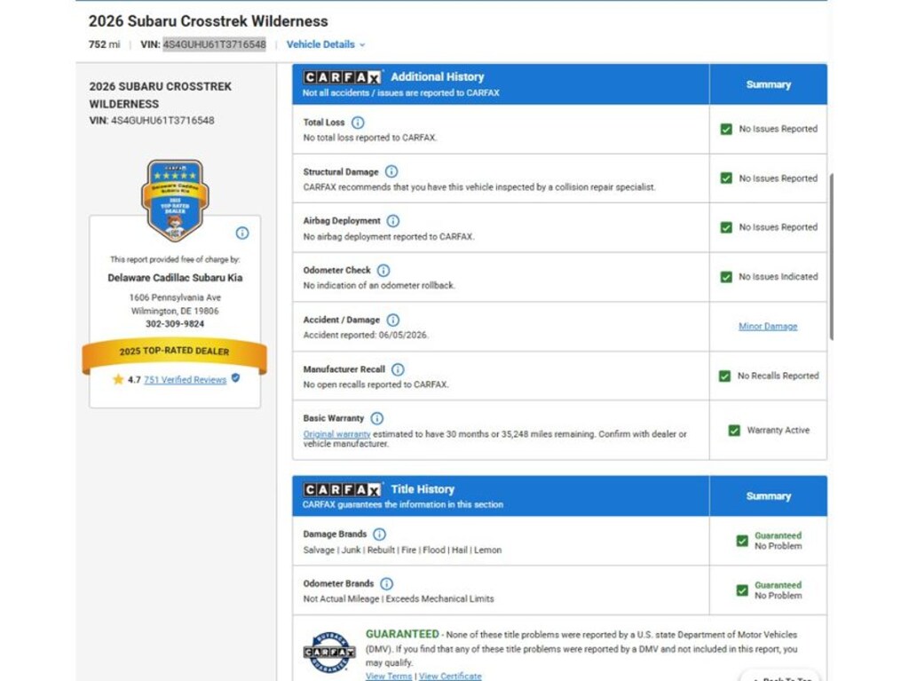909x681 pixels.
Task: Click the Basic Warranty info icon
Action: click(376, 418)
